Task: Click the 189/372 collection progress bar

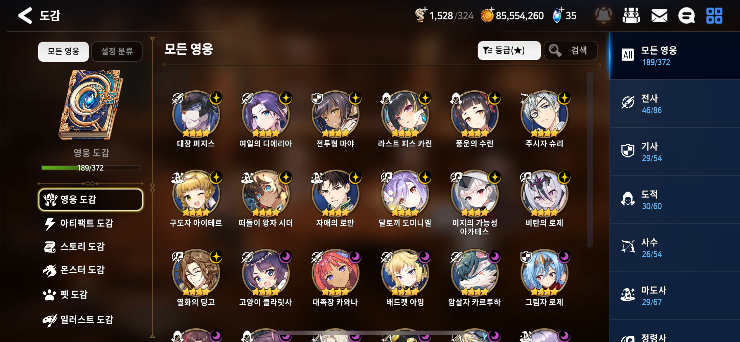Action: (91, 168)
